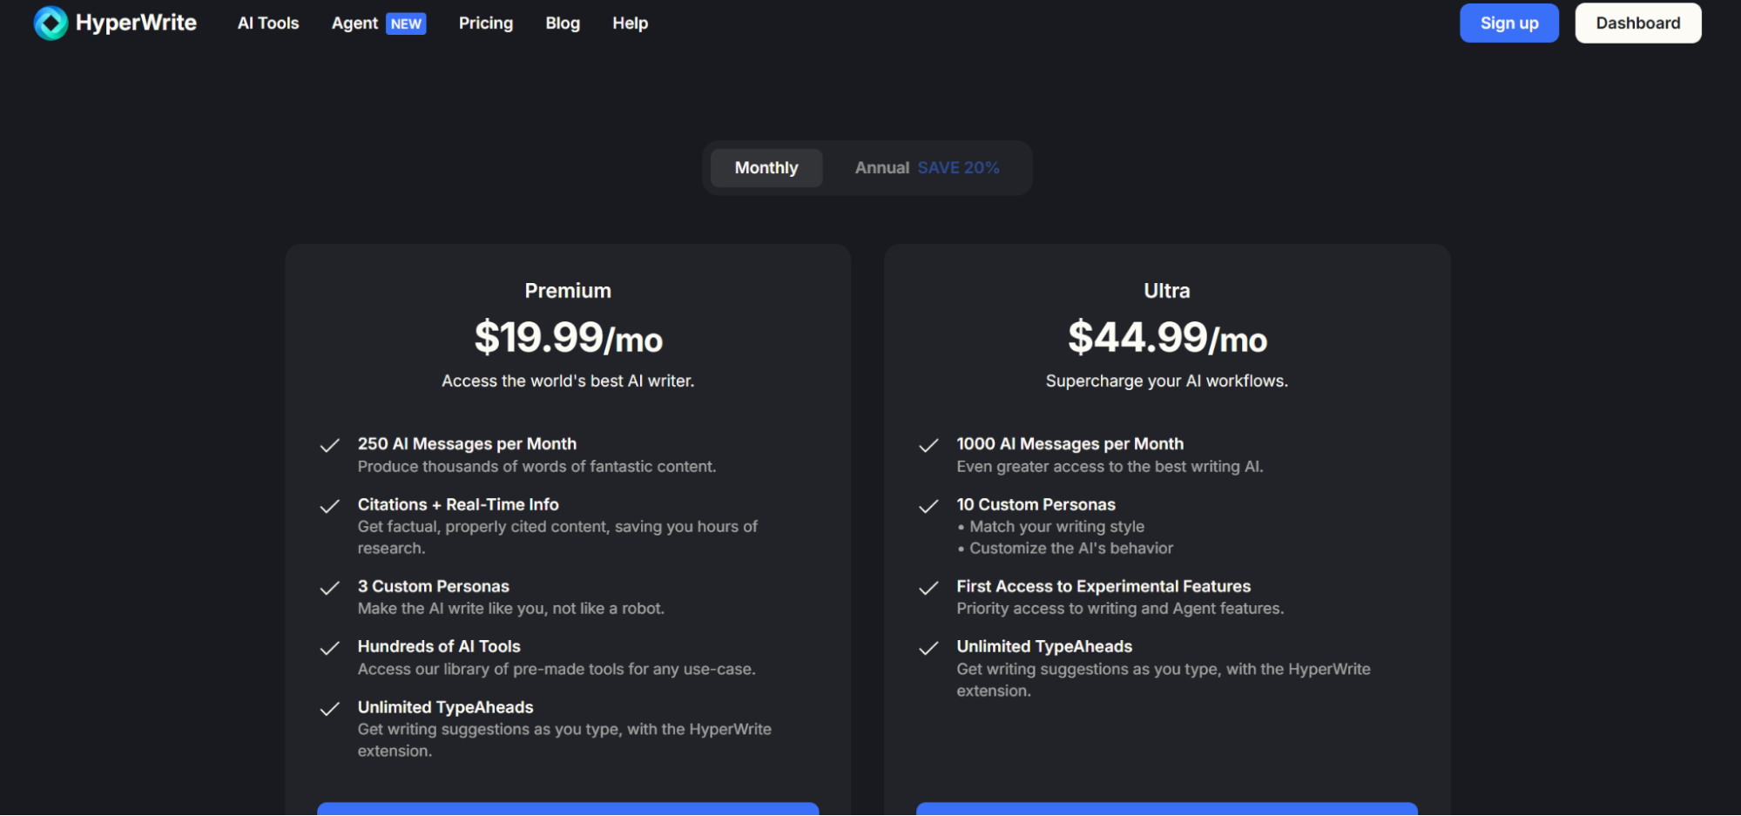Select Monthly billing toggle
This screenshot has width=1741, height=816.
point(766,168)
